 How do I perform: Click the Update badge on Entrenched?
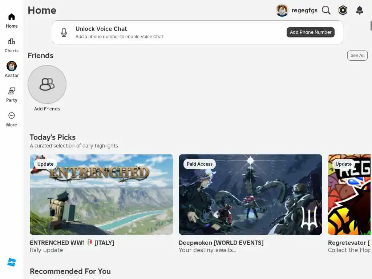pyautogui.click(x=45, y=164)
